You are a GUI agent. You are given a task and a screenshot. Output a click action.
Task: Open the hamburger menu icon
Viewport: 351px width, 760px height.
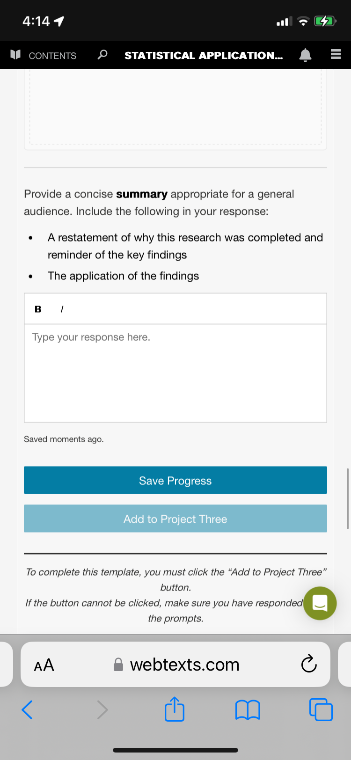click(x=336, y=55)
